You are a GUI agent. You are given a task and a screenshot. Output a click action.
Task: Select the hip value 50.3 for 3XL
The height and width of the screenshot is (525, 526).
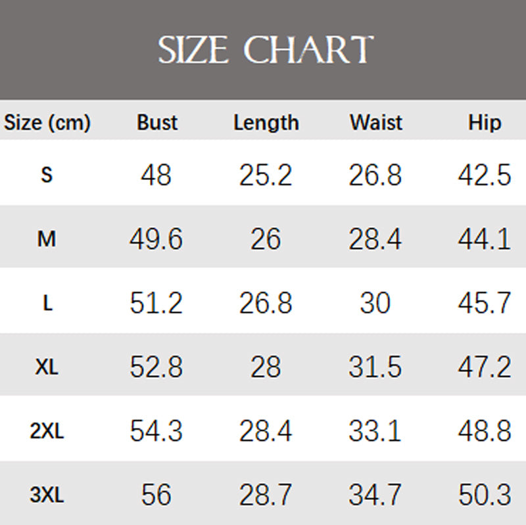click(485, 495)
